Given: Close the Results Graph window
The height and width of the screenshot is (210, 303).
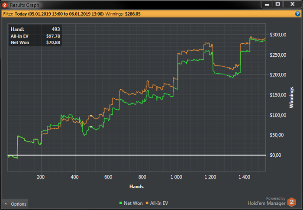Looking at the screenshot, I should click(292, 4).
